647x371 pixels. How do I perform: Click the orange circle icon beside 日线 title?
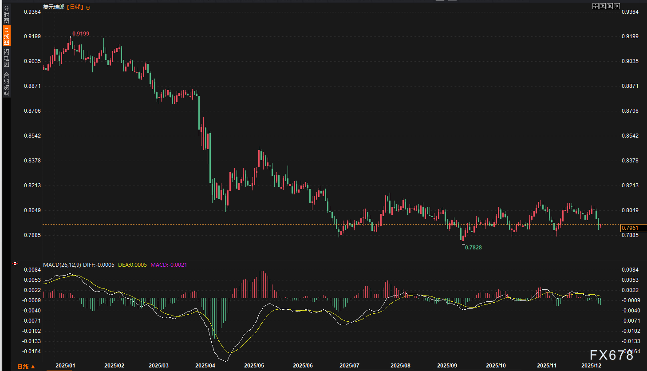[88, 8]
